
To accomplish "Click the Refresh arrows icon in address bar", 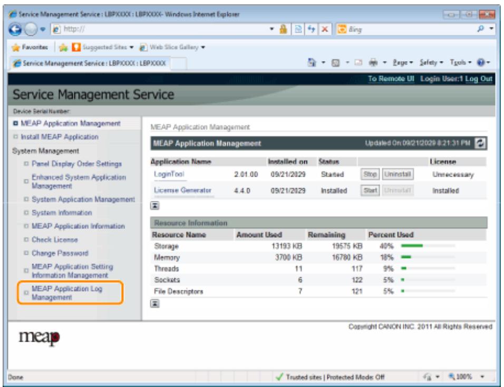I will 312,29.
